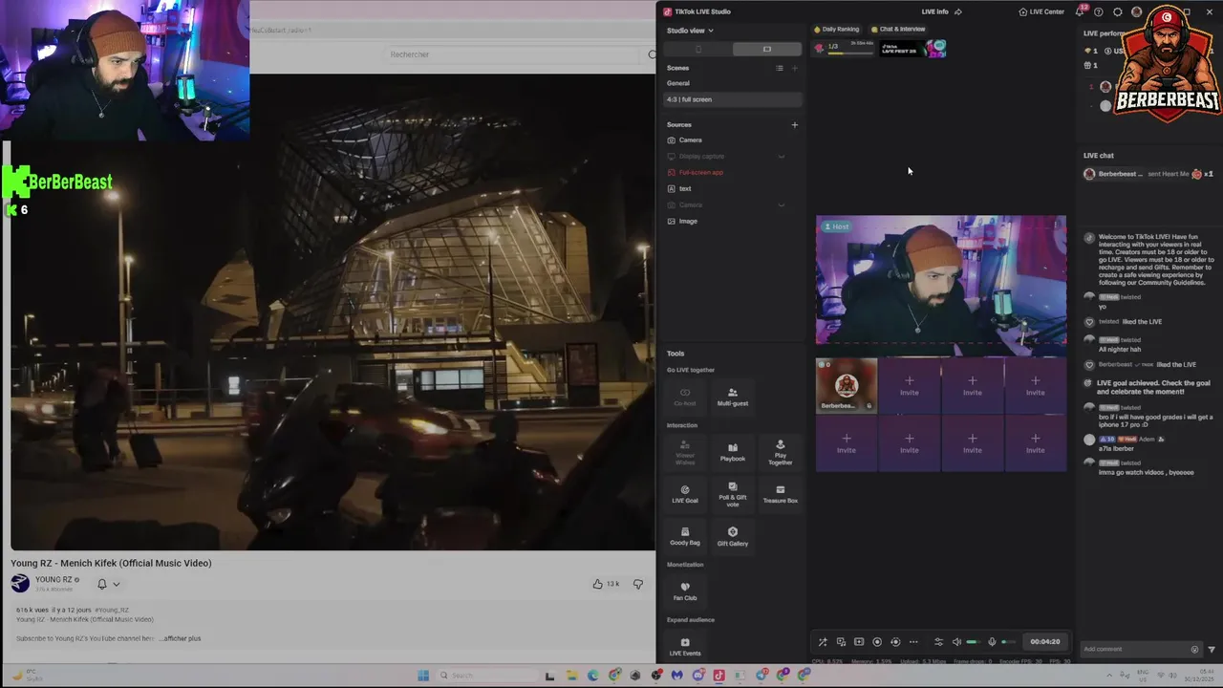
Task: Open Poll & Gift vote tool
Action: 733,494
